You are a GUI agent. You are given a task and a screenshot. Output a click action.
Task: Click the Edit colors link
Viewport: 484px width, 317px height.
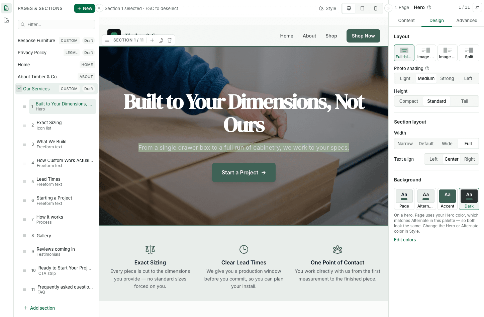coord(405,240)
